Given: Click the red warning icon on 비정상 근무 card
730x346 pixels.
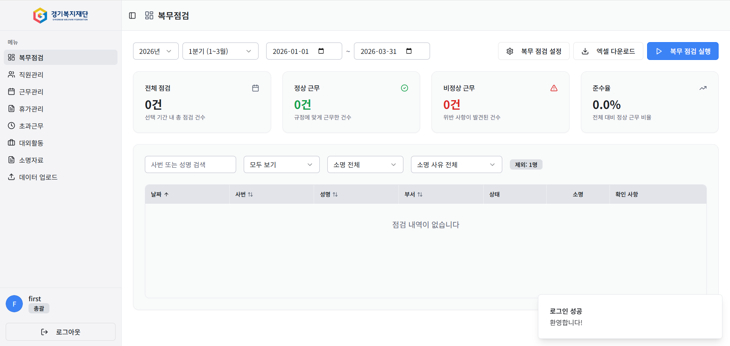Looking at the screenshot, I should [x=554, y=88].
